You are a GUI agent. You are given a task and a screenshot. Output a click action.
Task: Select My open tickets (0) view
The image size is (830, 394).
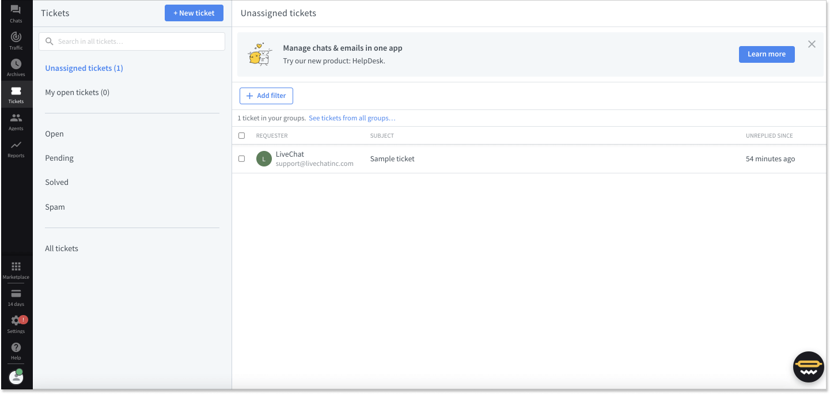[x=77, y=92]
